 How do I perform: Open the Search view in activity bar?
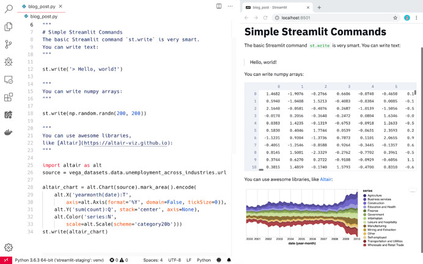click(9, 9)
